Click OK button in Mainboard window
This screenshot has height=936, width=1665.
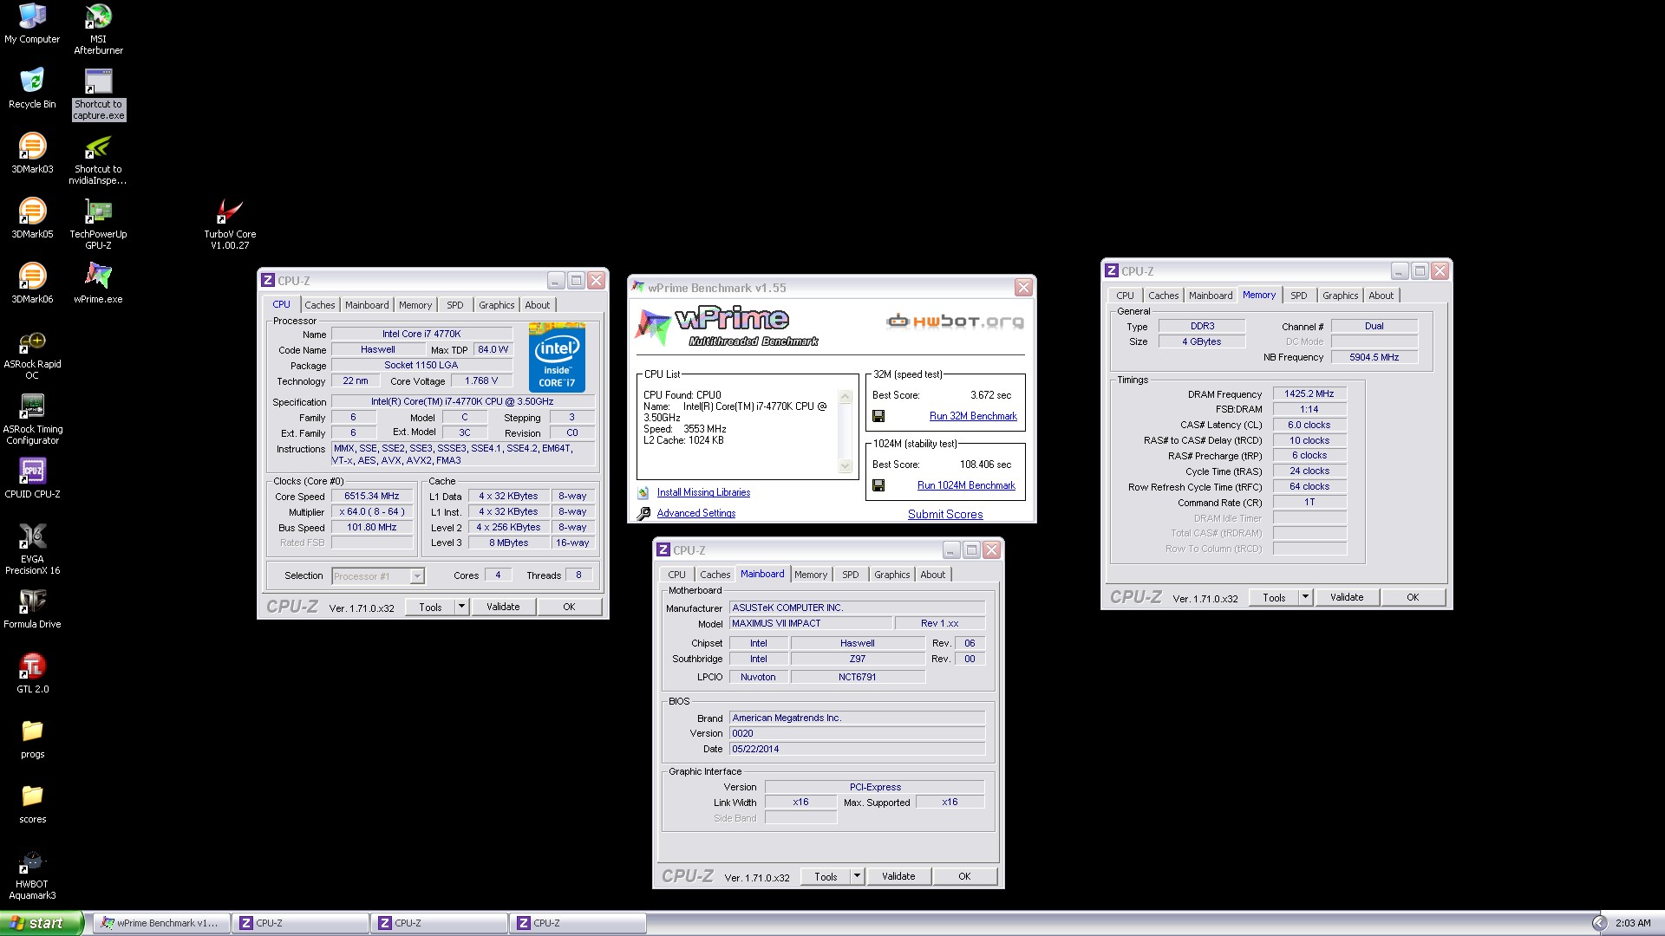pyautogui.click(x=964, y=876)
